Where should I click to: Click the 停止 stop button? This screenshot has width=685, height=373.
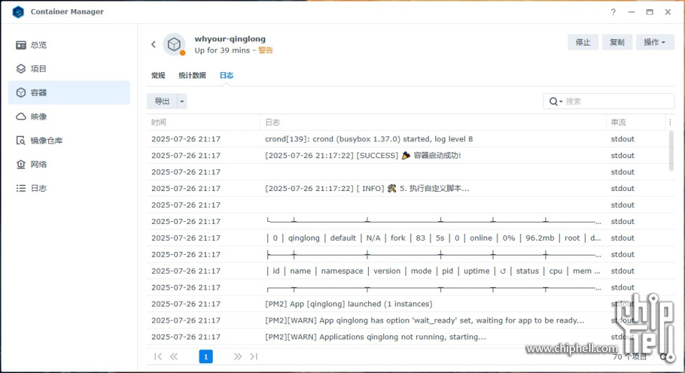[583, 42]
